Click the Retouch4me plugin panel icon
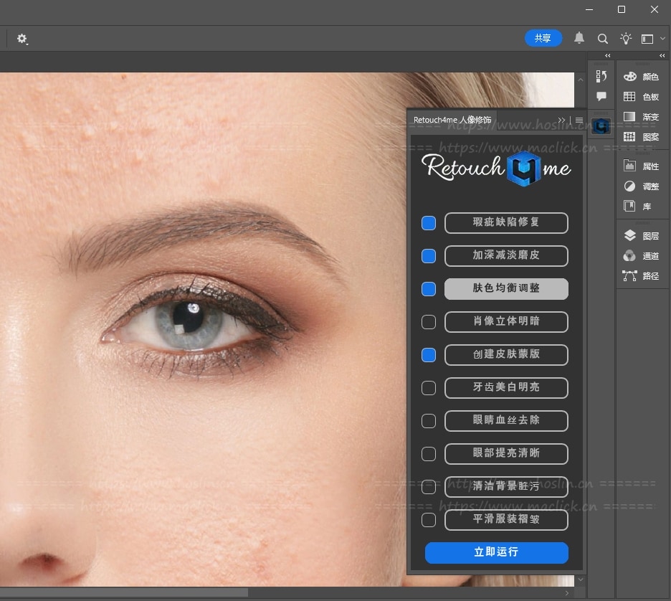 [601, 126]
